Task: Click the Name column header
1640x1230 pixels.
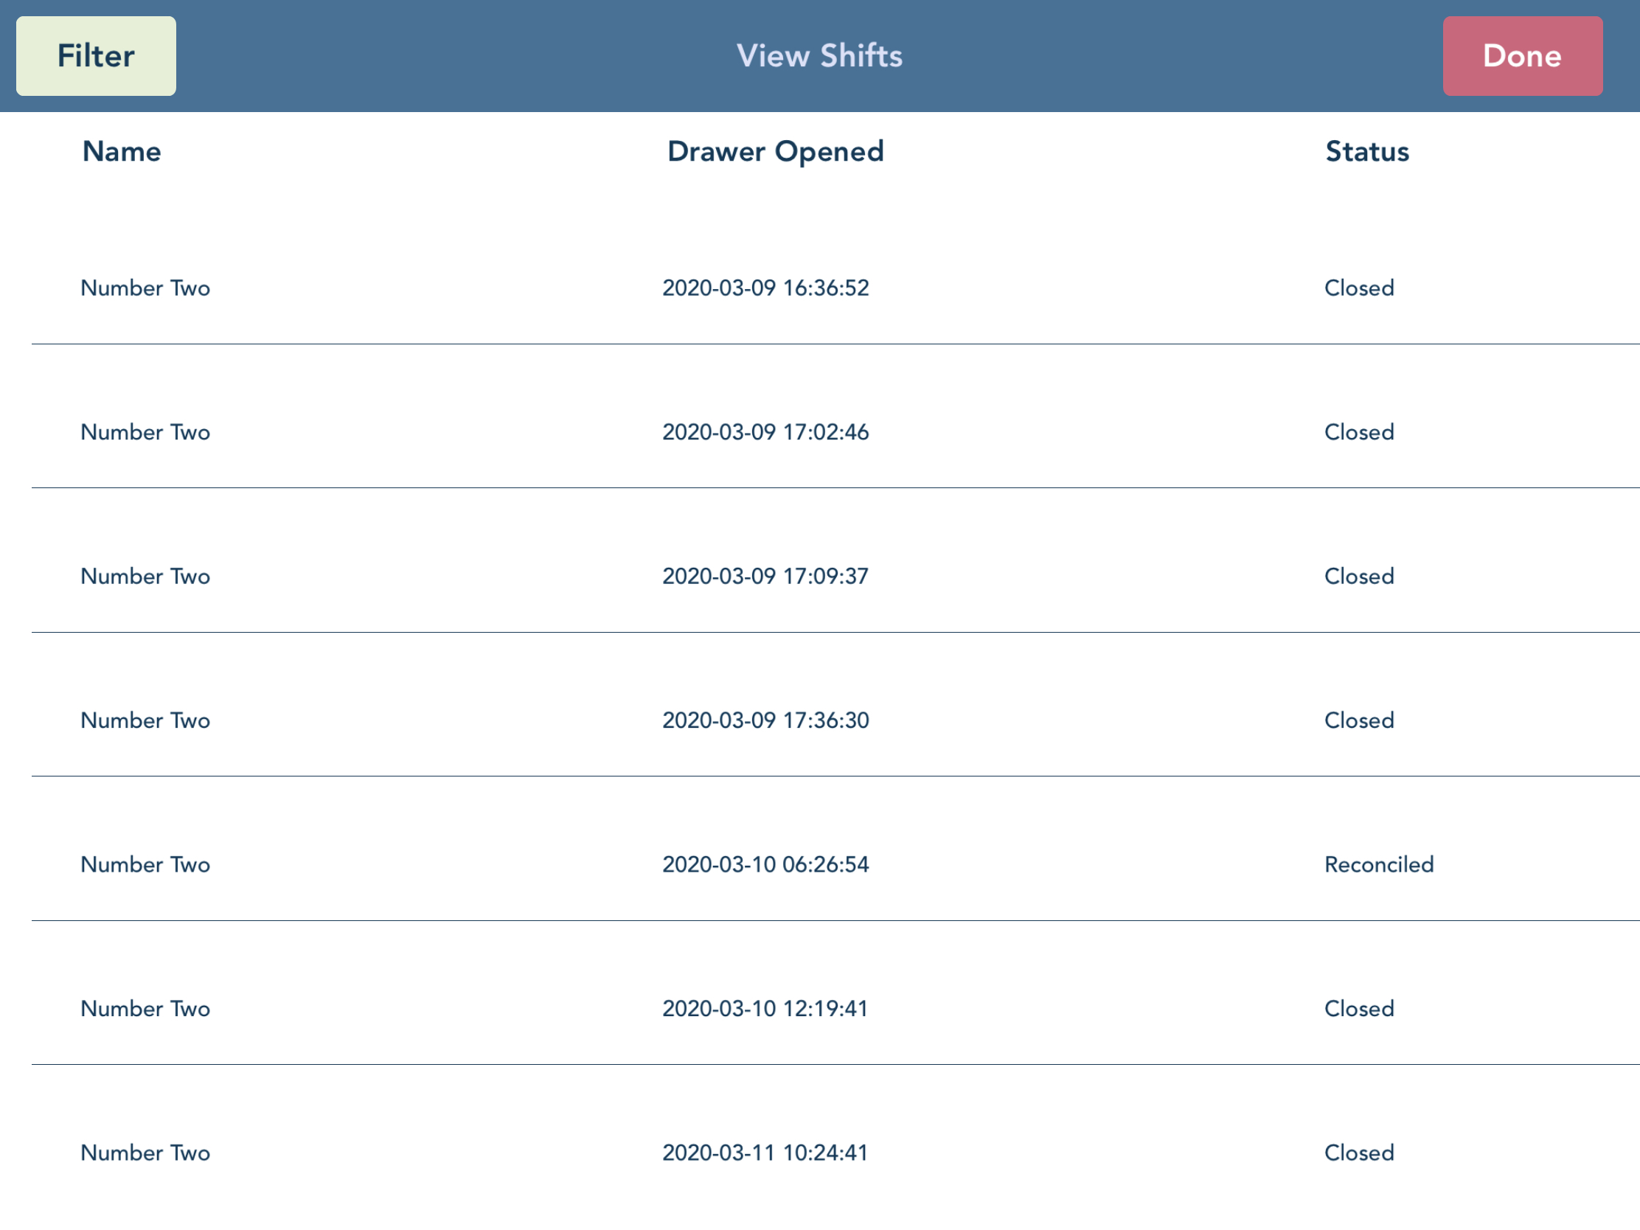Action: point(122,151)
